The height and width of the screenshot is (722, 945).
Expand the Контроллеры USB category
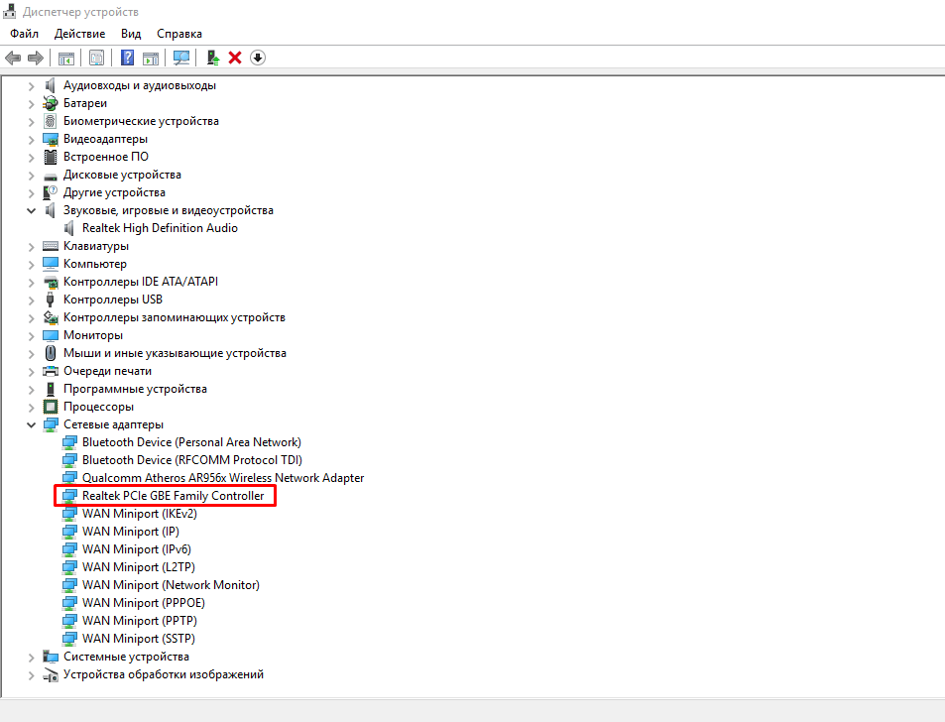[32, 301]
